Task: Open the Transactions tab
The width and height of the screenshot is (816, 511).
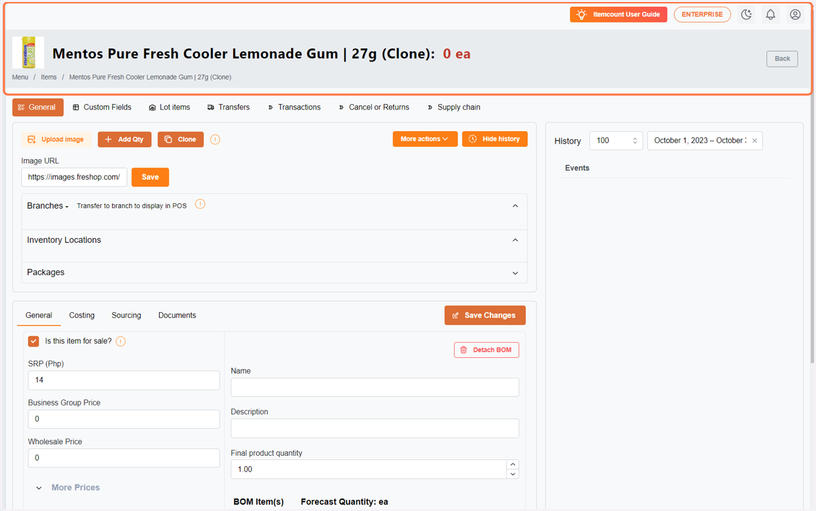Action: pos(294,108)
